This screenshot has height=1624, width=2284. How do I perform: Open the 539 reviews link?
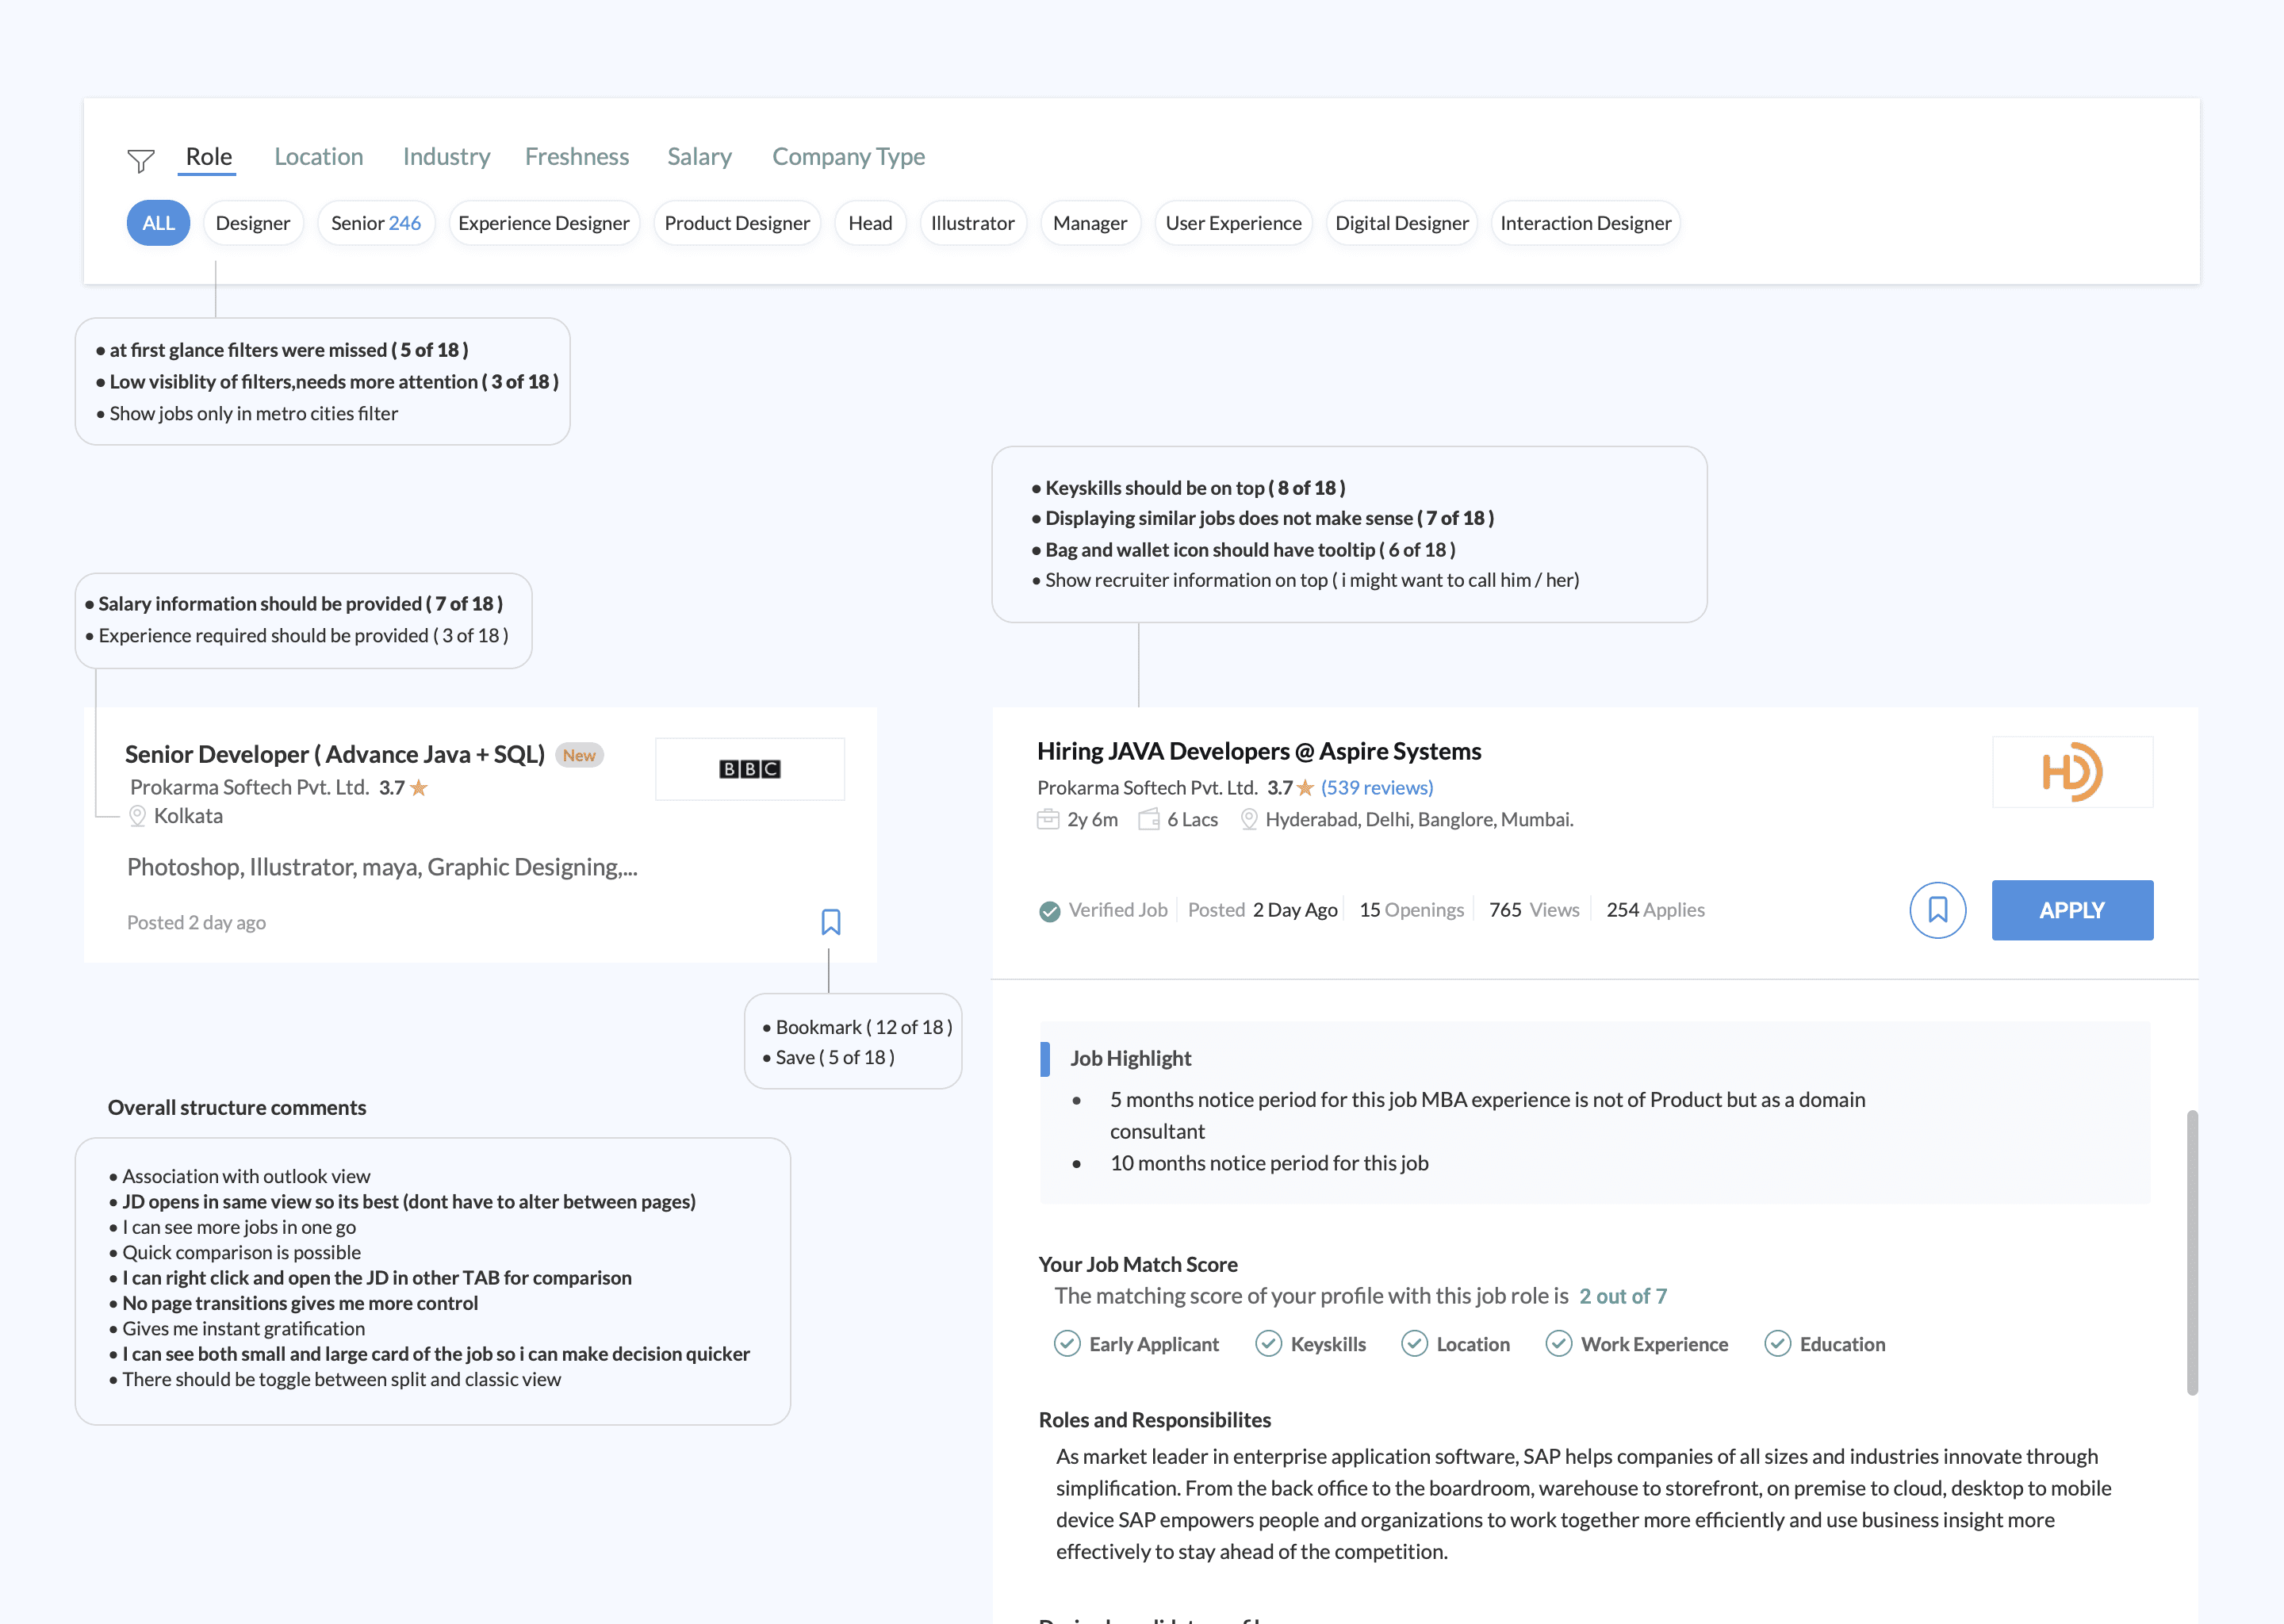[1376, 787]
